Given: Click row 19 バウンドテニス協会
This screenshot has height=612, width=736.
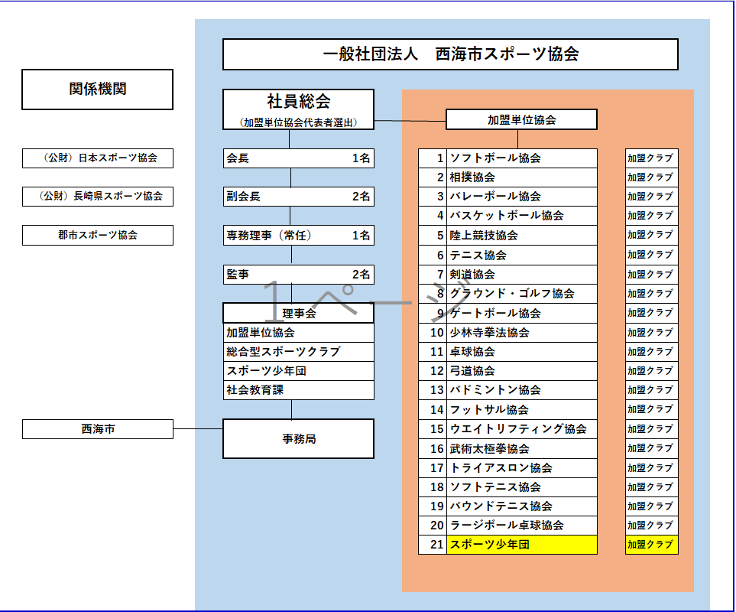Looking at the screenshot, I should point(508,506).
